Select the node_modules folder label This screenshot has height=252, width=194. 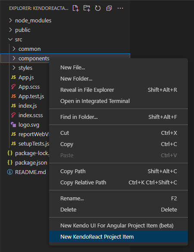[x=33, y=21]
